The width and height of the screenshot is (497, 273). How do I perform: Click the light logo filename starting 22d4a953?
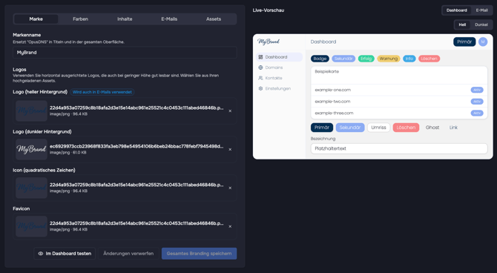pyautogui.click(x=136, y=108)
